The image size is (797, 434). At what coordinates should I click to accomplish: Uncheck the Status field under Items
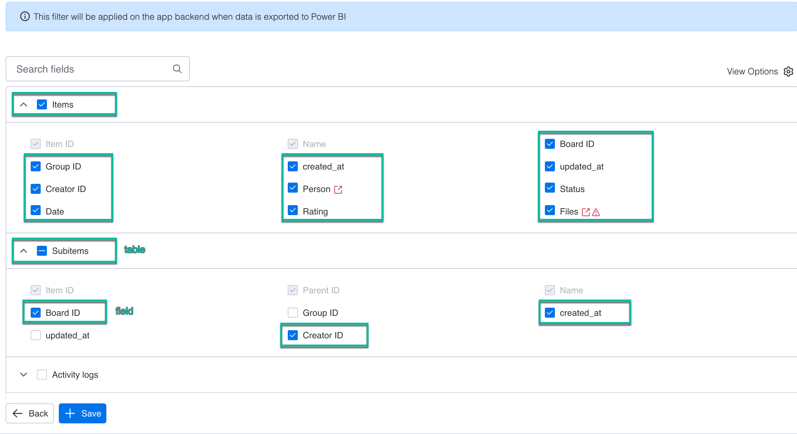coord(550,189)
